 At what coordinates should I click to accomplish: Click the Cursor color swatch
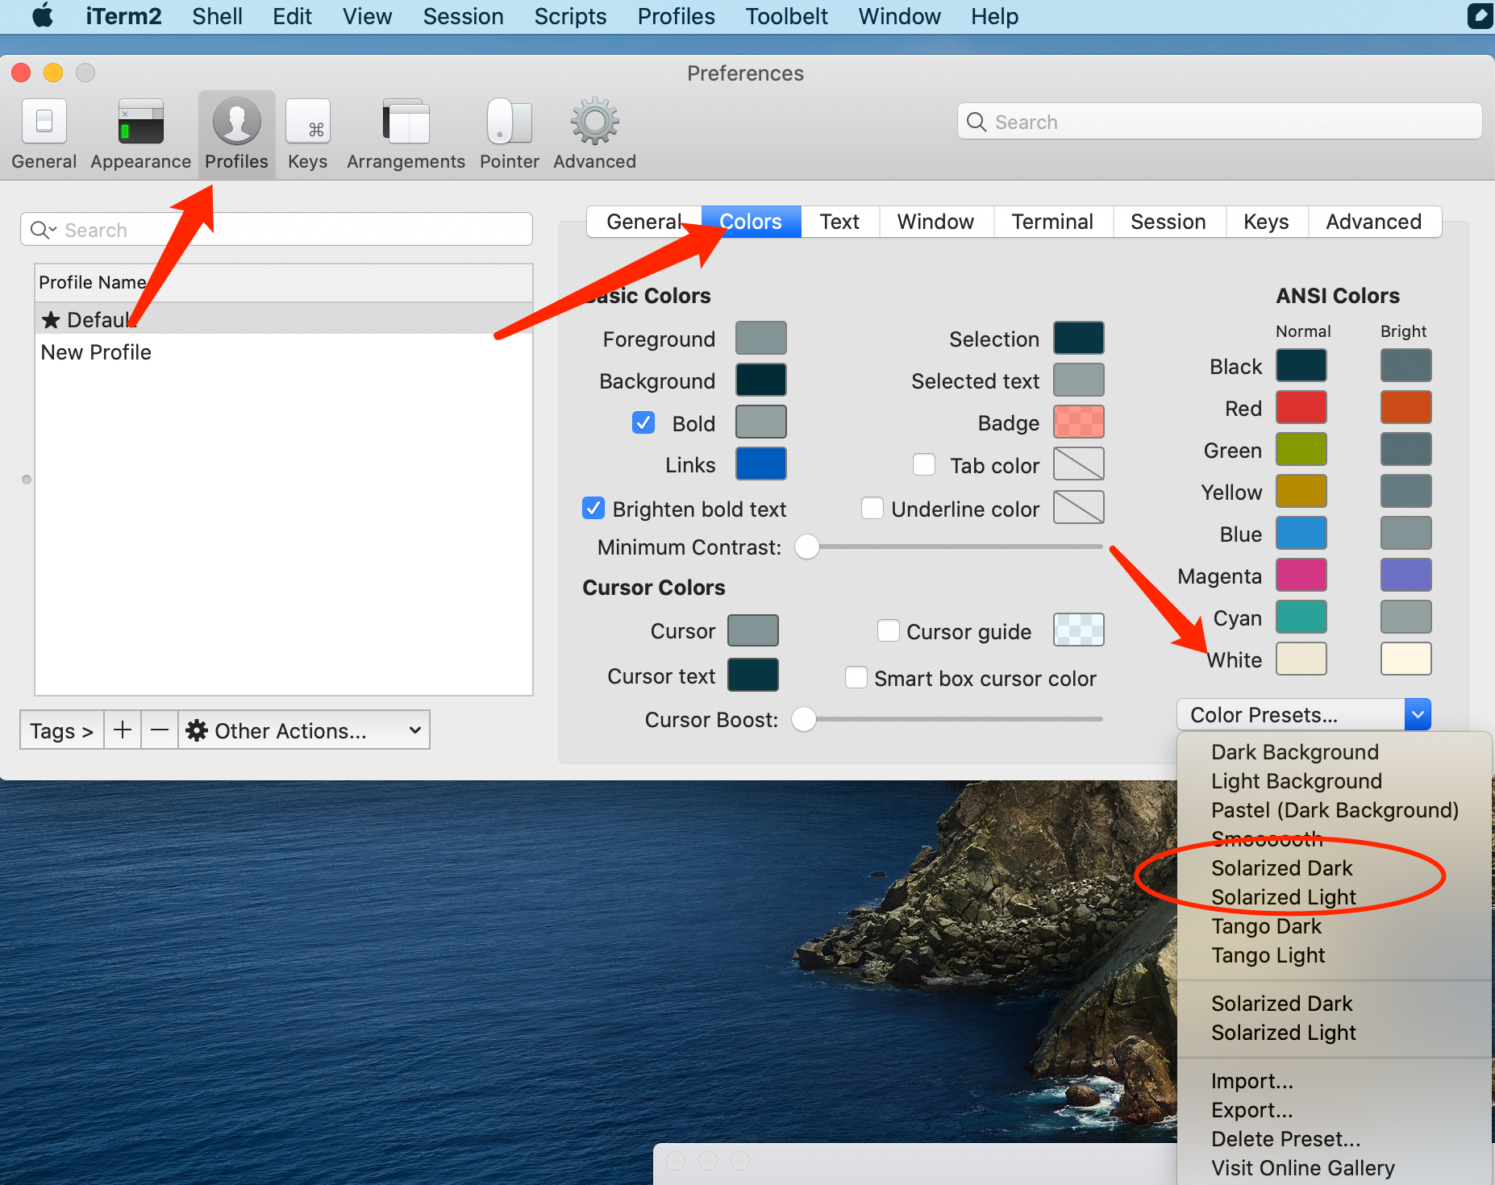click(752, 630)
